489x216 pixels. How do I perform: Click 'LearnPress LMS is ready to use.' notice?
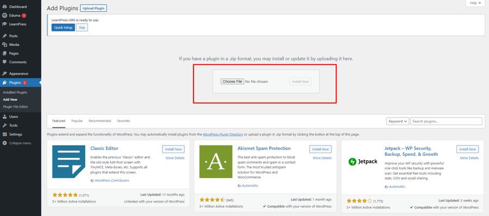(x=75, y=20)
